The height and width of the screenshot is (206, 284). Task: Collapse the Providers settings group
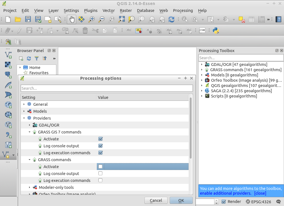[24, 118]
